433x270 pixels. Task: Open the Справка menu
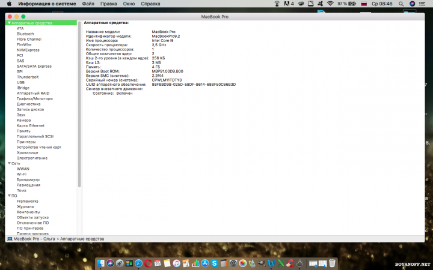[150, 4]
